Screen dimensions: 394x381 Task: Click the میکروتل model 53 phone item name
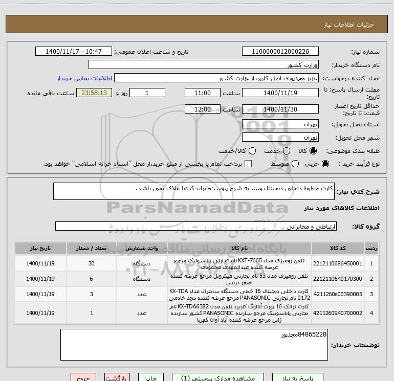239,279
